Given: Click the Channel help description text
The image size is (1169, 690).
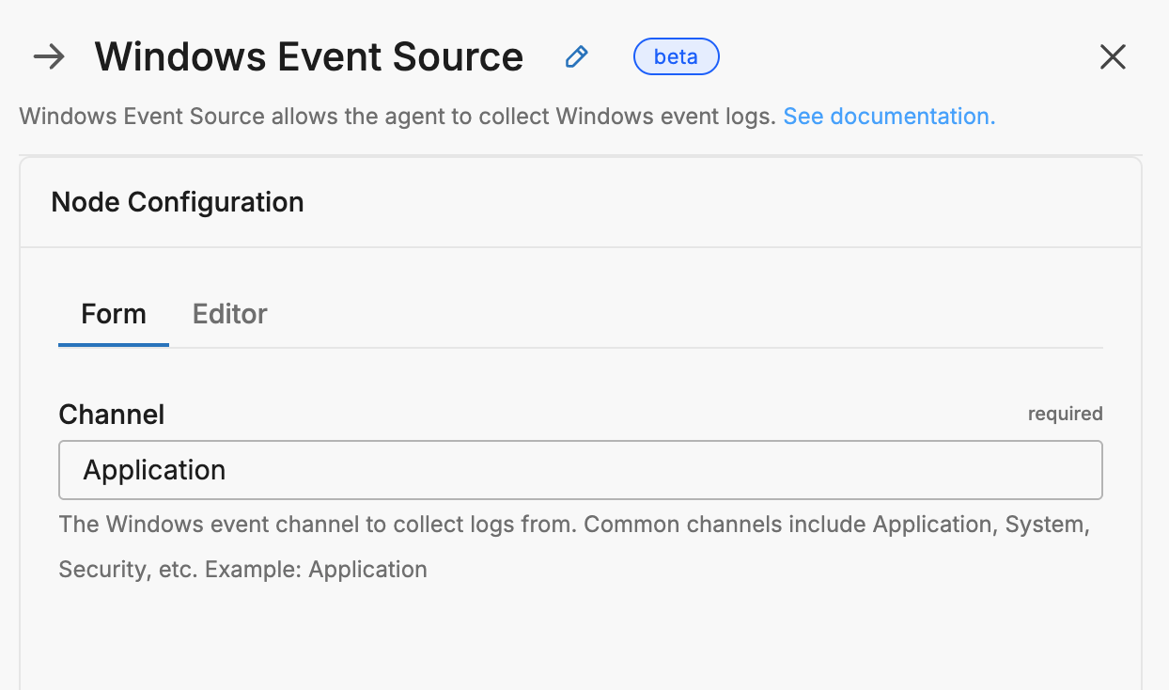Looking at the screenshot, I should coord(574,547).
